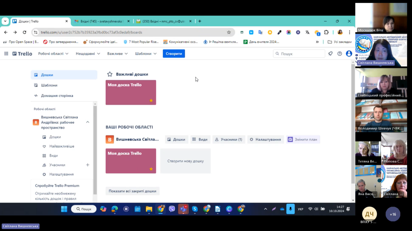Click Показати всі закриті дошки button
This screenshot has height=231, width=412.
click(133, 191)
